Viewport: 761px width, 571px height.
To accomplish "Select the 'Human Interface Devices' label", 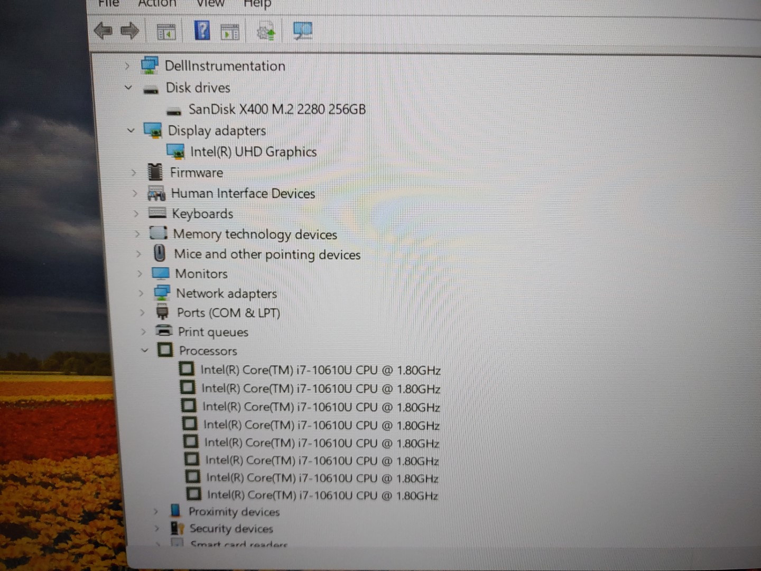I will pos(243,194).
